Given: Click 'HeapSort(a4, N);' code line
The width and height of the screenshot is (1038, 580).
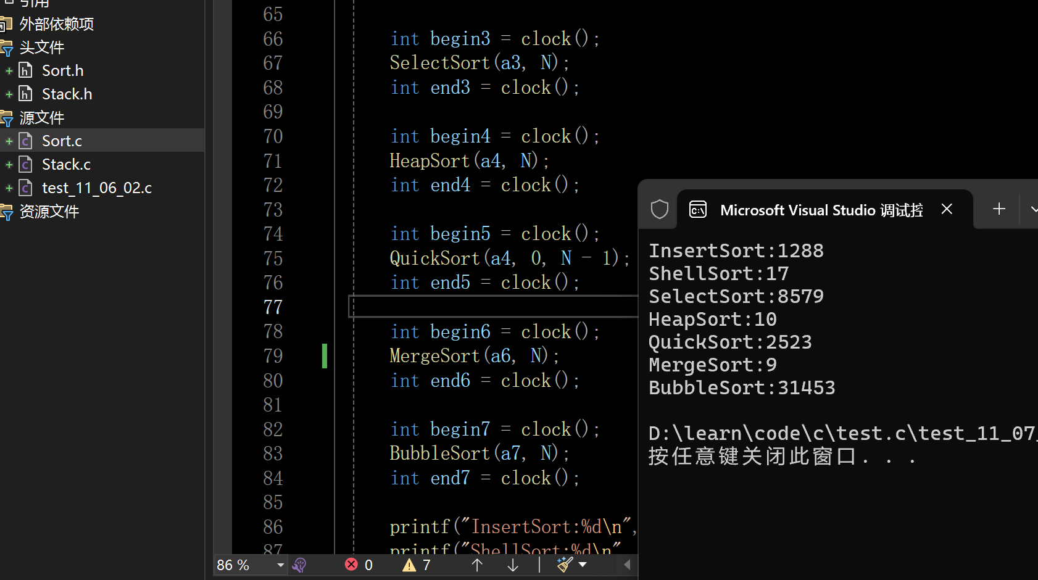Looking at the screenshot, I should pos(470,161).
